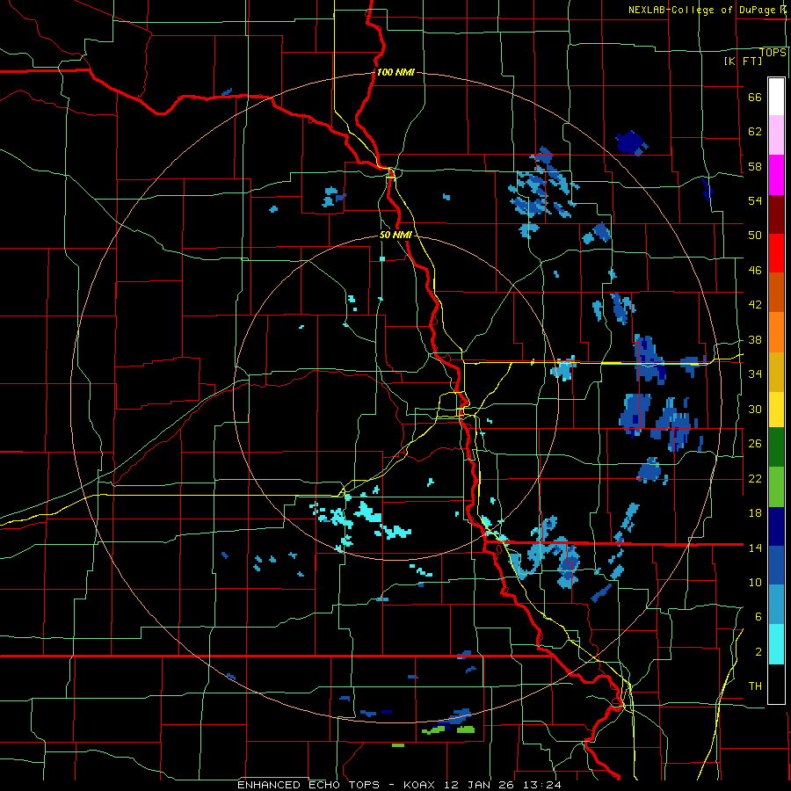Click the "K FT" units label
Image resolution: width=791 pixels, height=791 pixels.
[x=743, y=61]
